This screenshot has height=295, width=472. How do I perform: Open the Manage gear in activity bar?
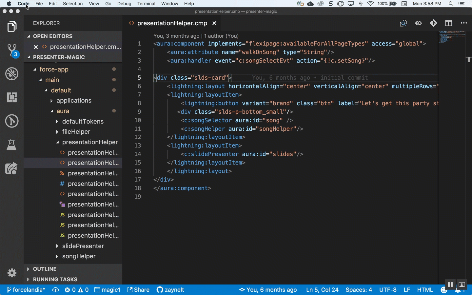click(12, 273)
